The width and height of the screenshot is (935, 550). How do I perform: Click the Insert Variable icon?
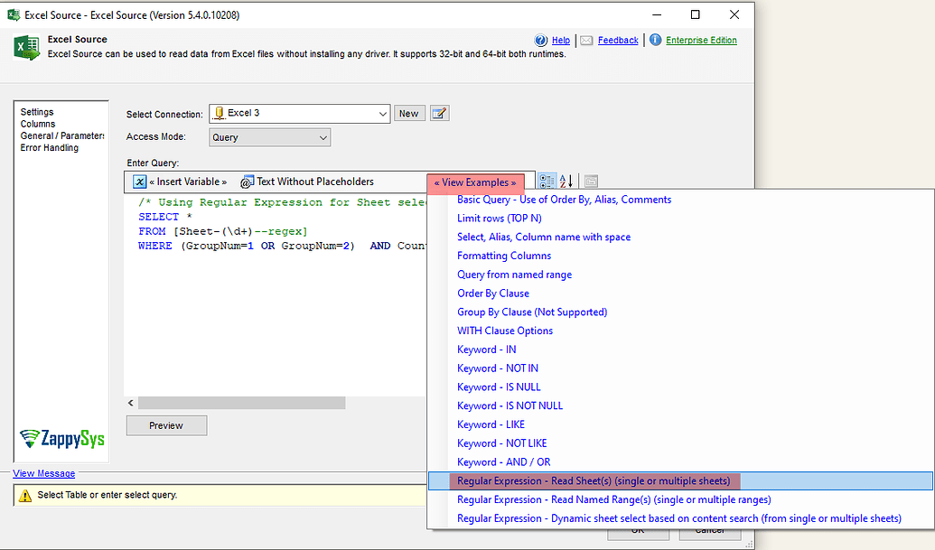(139, 182)
